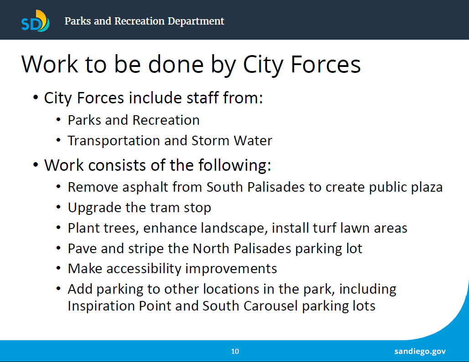The height and width of the screenshot is (362, 469).
Task: Select the Parks and Recreation Department header text
Action: click(x=144, y=21)
